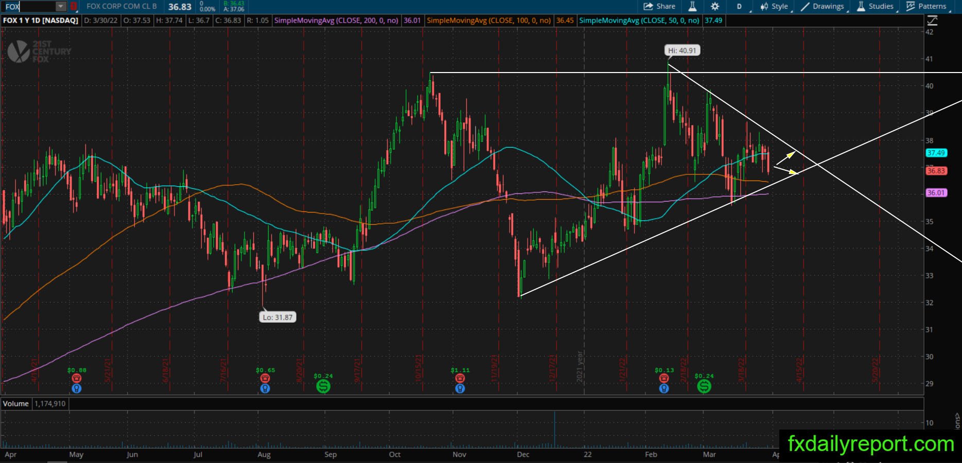Viewport: 962px width, 463px height.
Task: Open the D timeframe aggregation dropdown
Action: [x=742, y=6]
